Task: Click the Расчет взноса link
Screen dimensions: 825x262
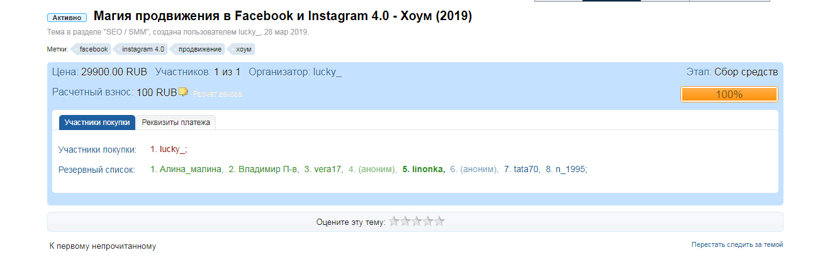Action: click(x=217, y=94)
